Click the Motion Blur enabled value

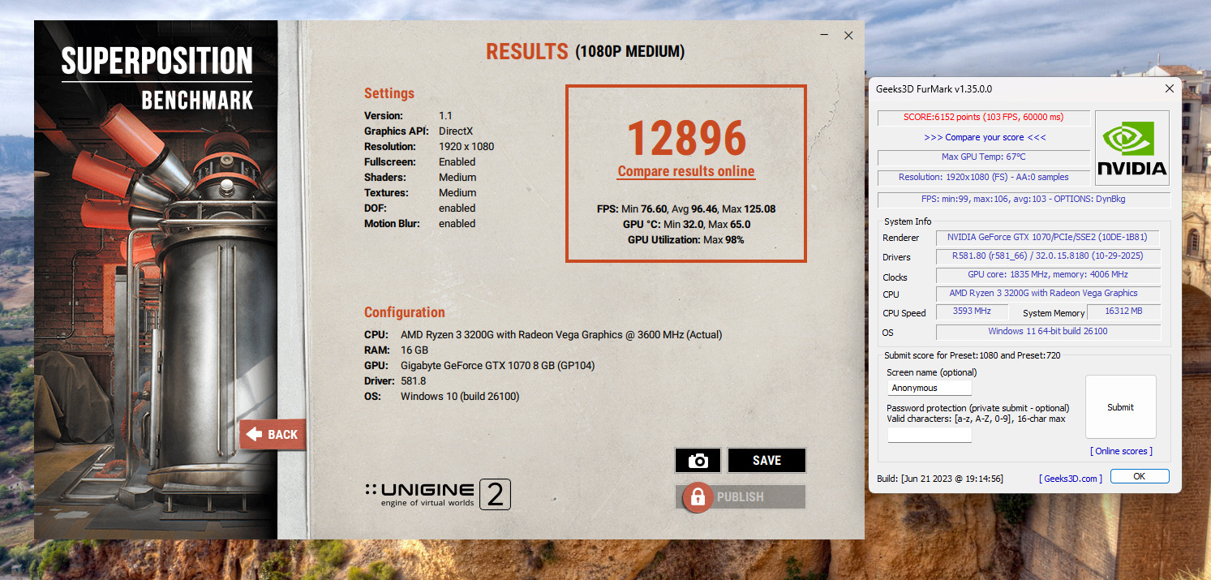click(x=457, y=224)
